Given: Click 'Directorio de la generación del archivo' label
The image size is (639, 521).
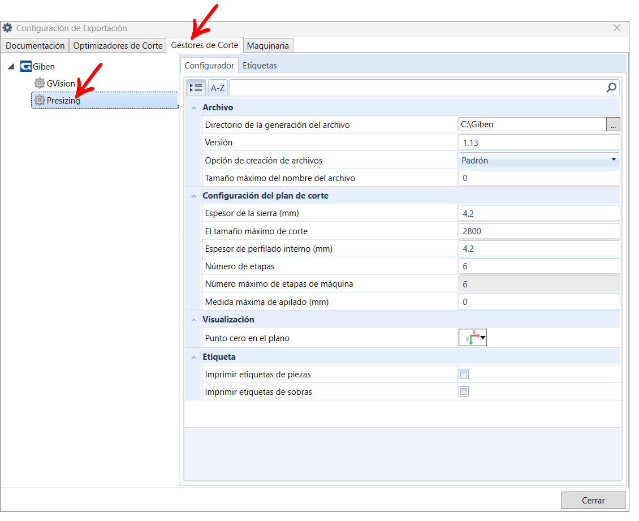Looking at the screenshot, I should click(x=277, y=125).
